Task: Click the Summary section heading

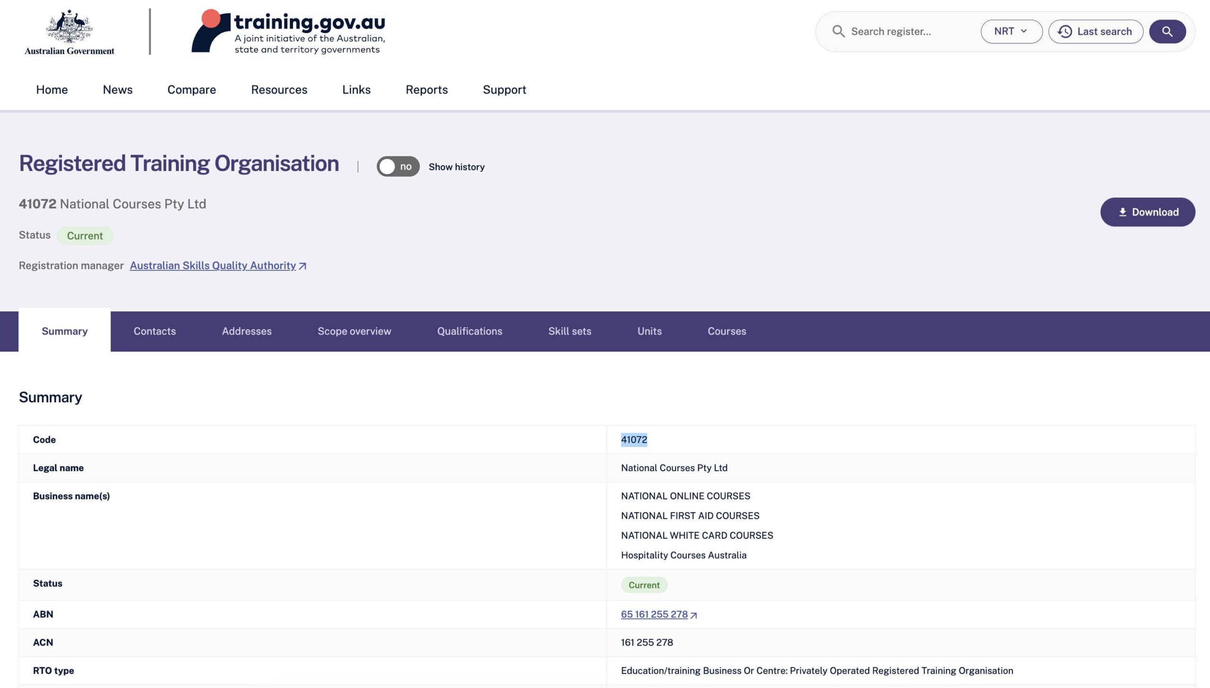Action: [x=51, y=397]
